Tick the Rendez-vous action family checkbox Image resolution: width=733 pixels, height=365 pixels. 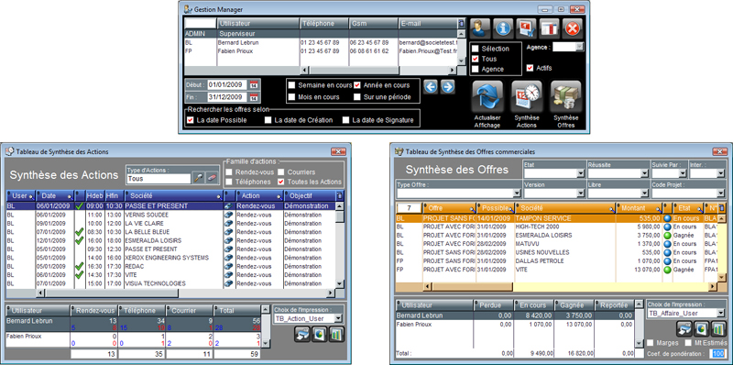coord(230,172)
